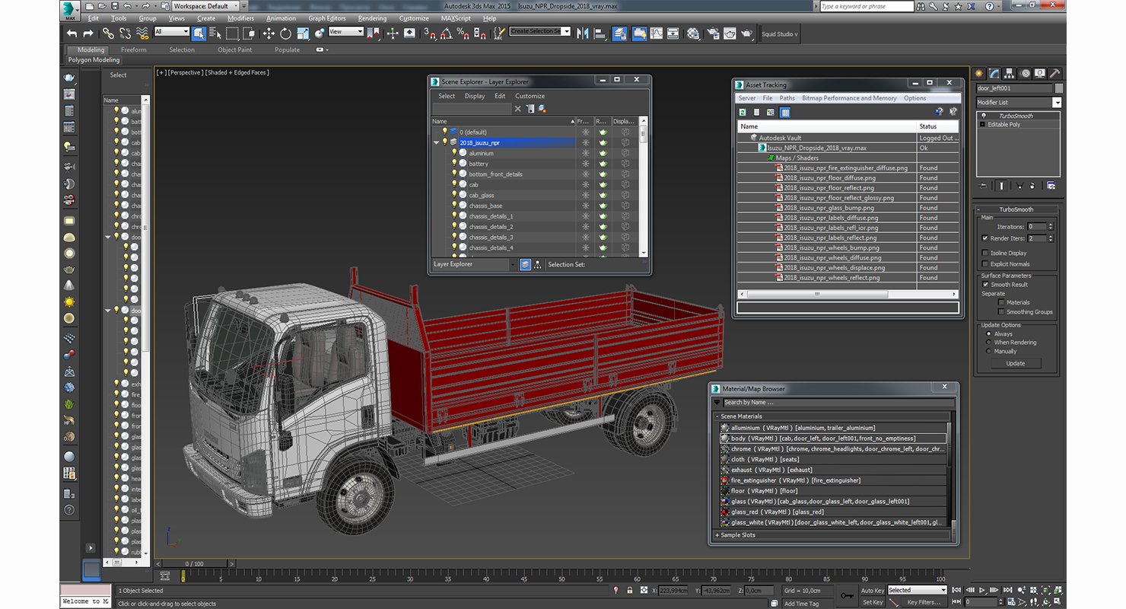Choose the Select and Rotate tool

coord(285,33)
